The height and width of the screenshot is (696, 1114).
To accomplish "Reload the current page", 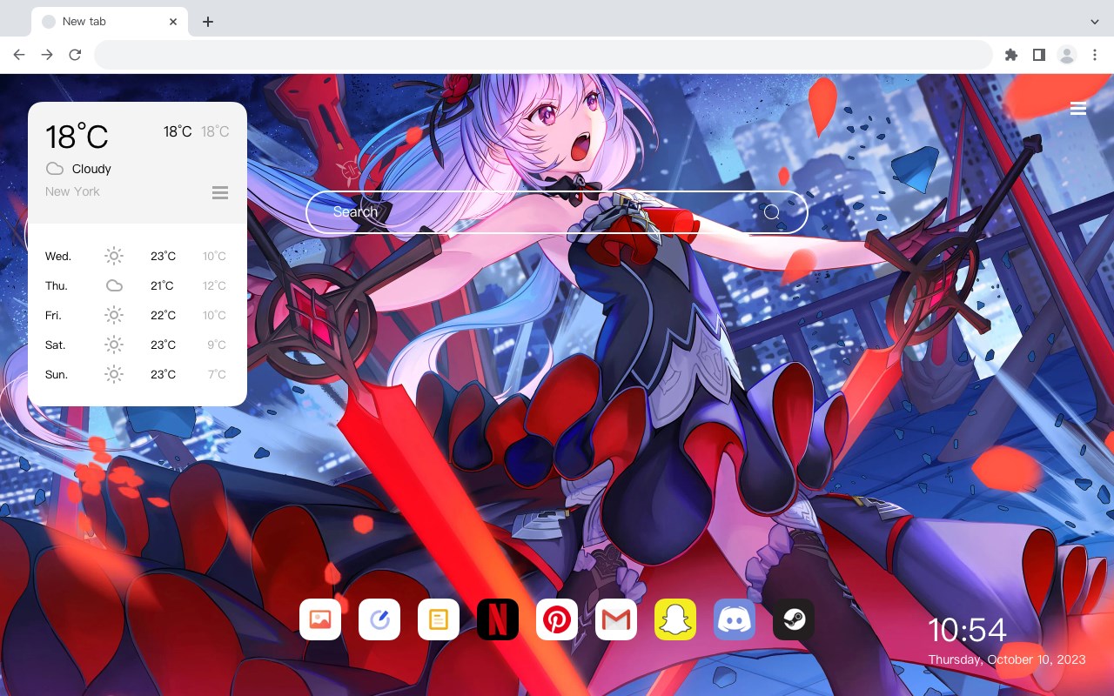I will [75, 55].
